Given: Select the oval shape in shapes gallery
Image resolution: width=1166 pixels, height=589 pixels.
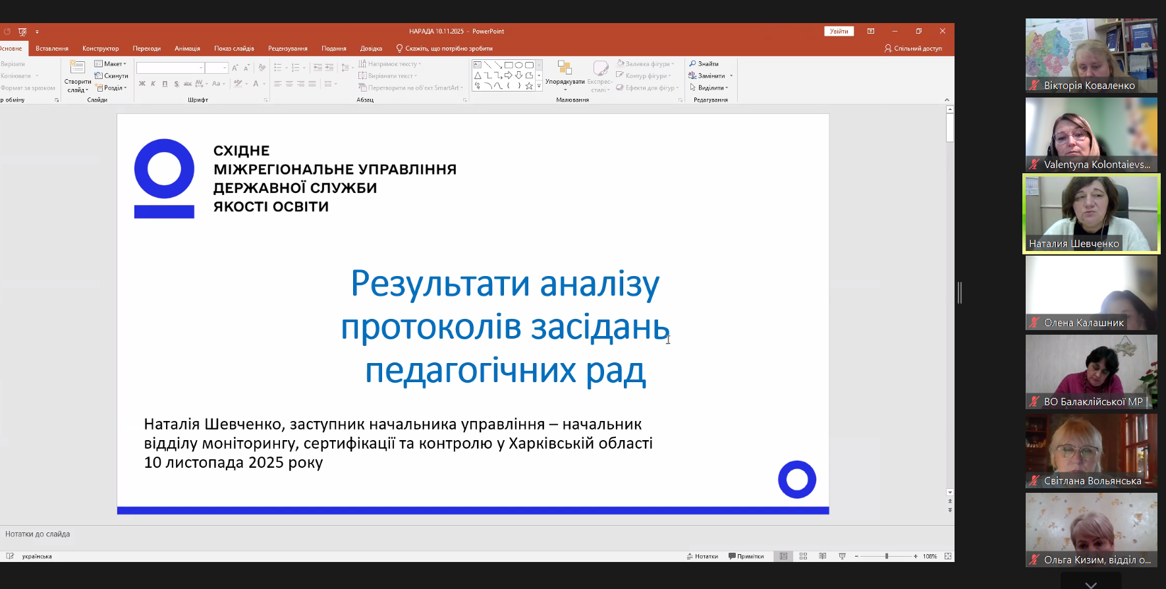Looking at the screenshot, I should [519, 65].
